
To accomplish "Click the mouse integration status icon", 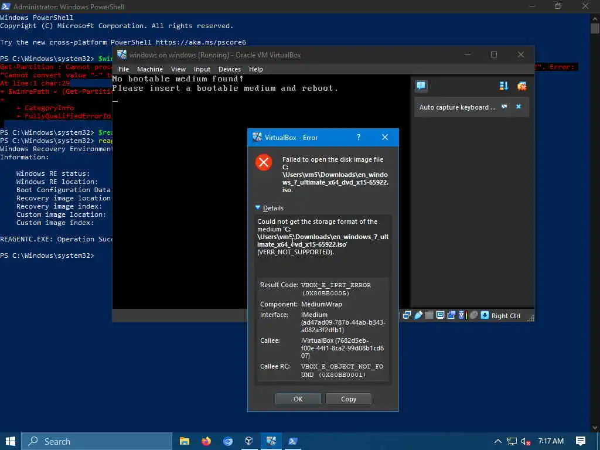I will tap(473, 315).
